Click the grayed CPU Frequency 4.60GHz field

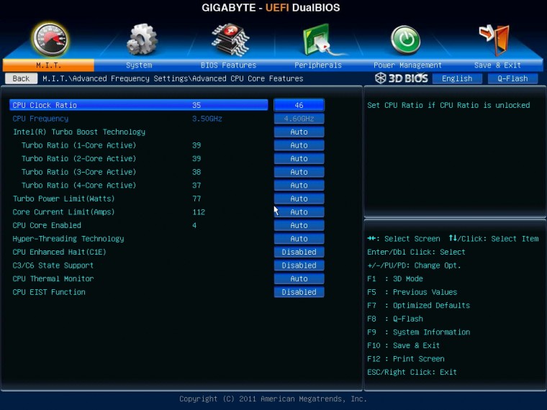pos(299,119)
